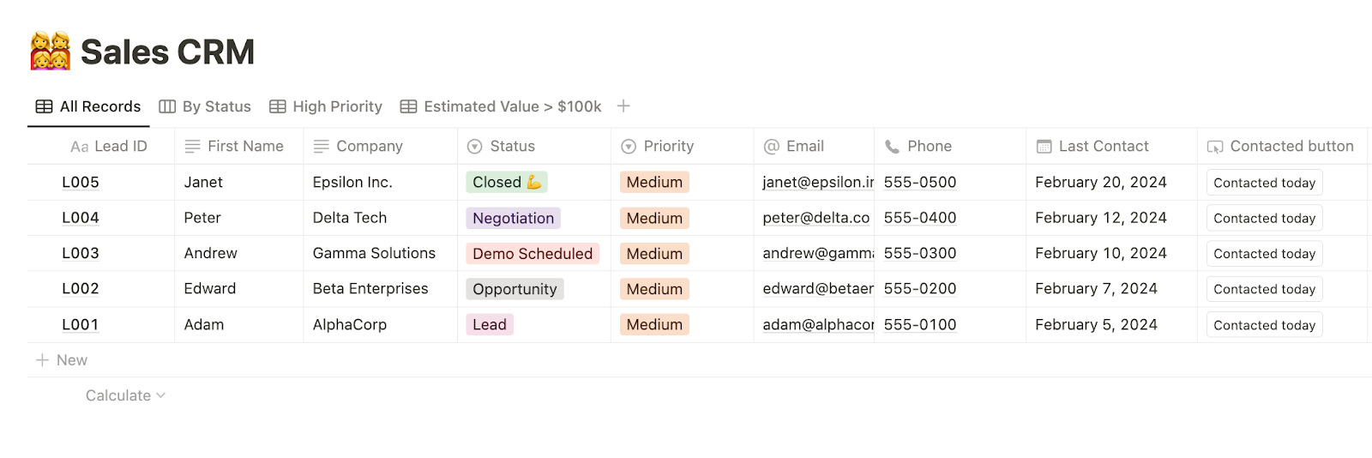Open the First Name column header menu
This screenshot has width=1372, height=458.
244,147
